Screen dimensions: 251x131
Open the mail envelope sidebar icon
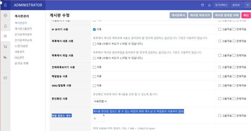click(x=5, y=78)
